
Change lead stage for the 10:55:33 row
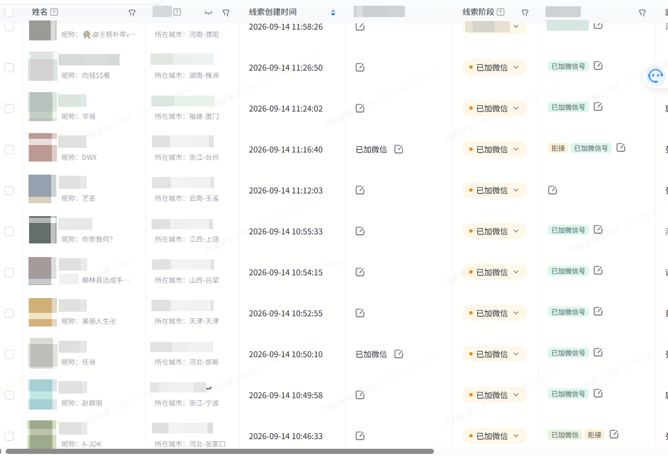(x=495, y=231)
